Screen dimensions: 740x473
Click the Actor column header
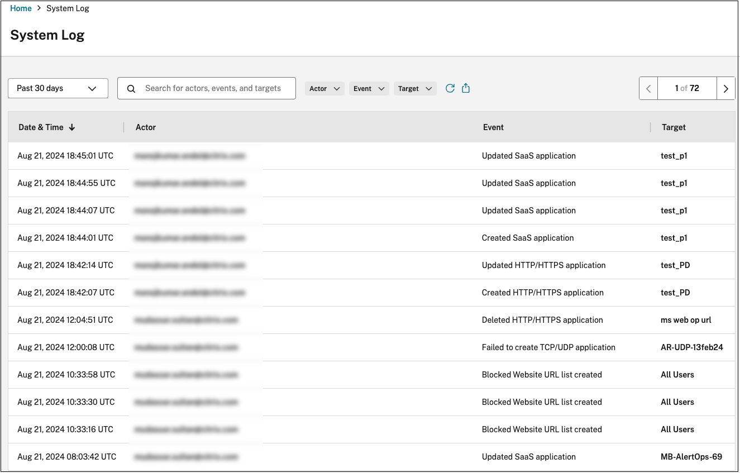pyautogui.click(x=146, y=127)
